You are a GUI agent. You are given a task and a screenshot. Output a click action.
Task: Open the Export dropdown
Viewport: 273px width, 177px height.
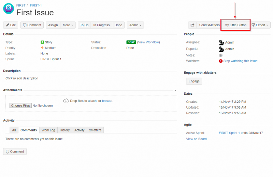(260, 25)
